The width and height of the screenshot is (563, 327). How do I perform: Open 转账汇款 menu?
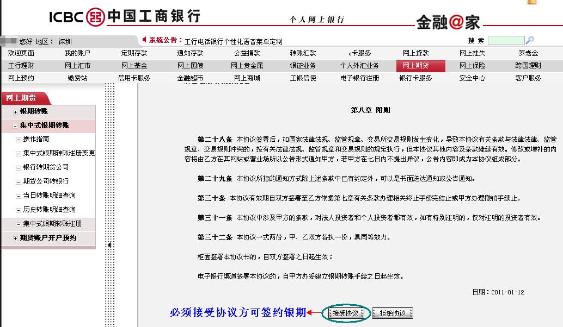(x=303, y=53)
